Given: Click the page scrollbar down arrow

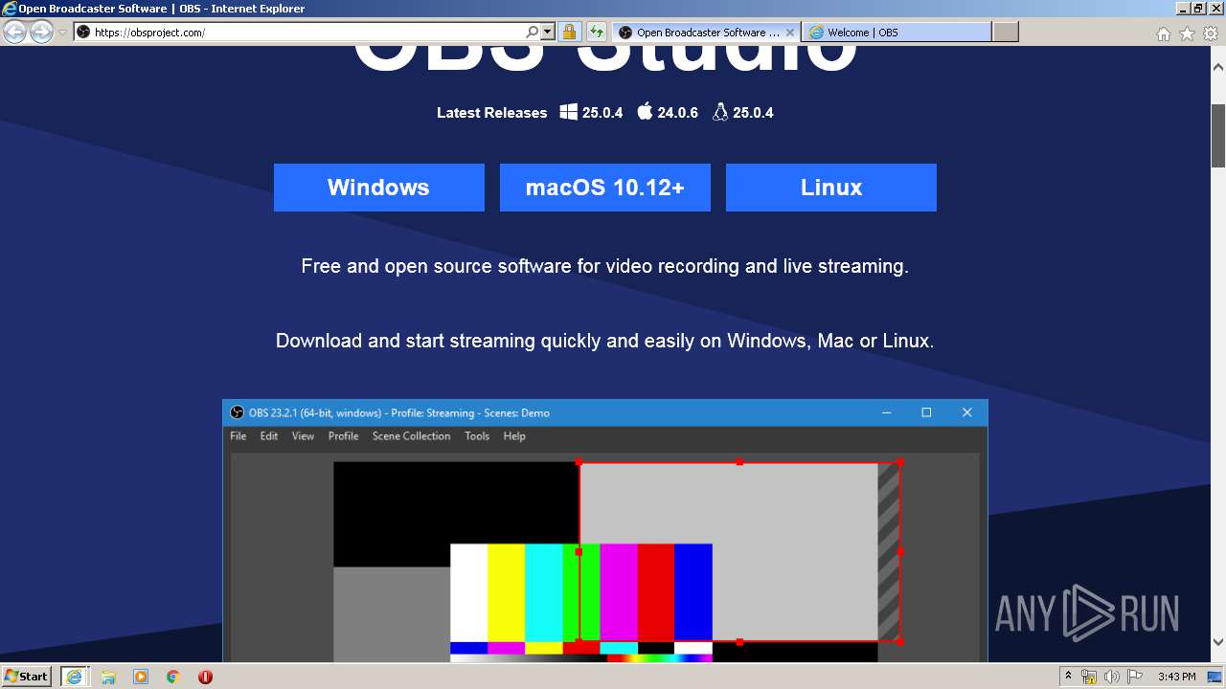Looking at the screenshot, I should 1218,642.
